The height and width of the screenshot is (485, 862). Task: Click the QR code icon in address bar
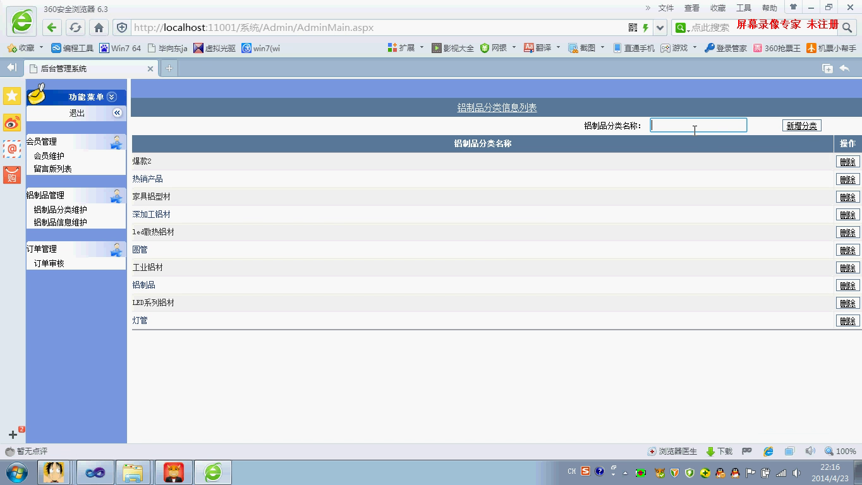click(x=633, y=27)
